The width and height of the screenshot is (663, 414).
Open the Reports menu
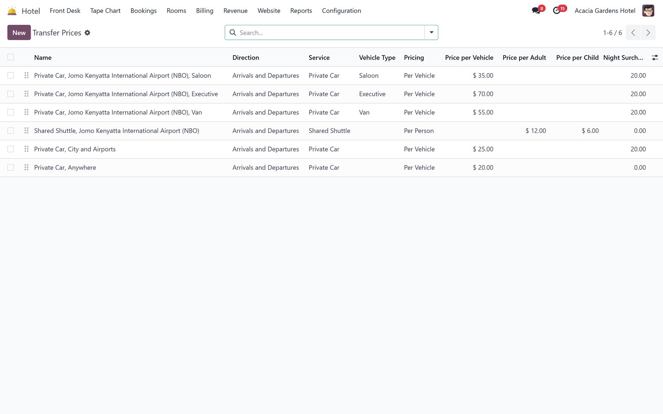pos(301,11)
